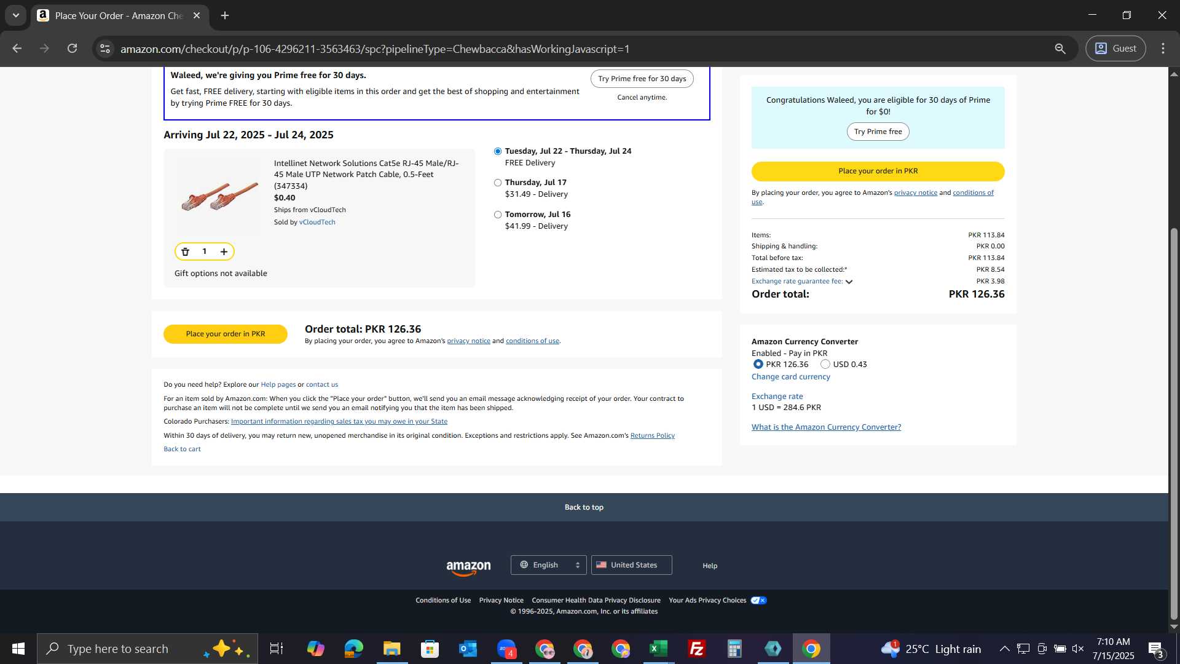Open Zoom app in the taskbar

tap(506, 649)
